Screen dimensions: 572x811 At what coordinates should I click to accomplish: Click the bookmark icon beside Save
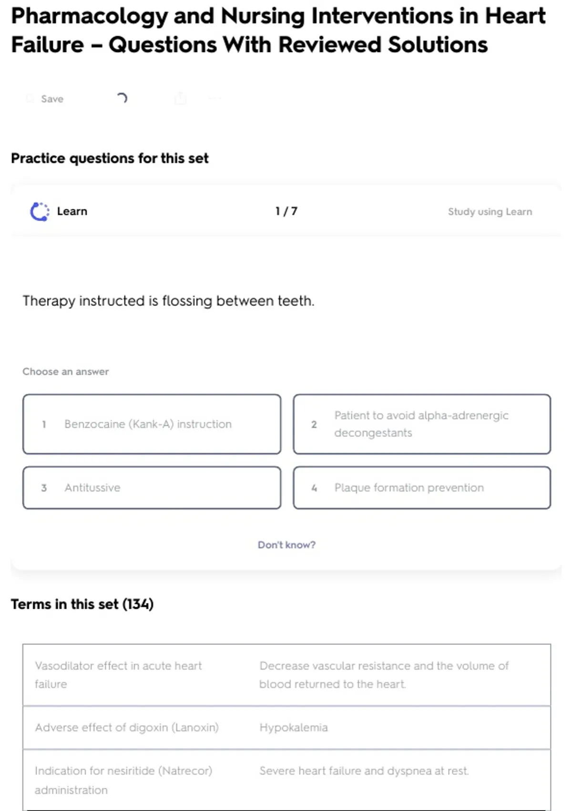(x=30, y=99)
